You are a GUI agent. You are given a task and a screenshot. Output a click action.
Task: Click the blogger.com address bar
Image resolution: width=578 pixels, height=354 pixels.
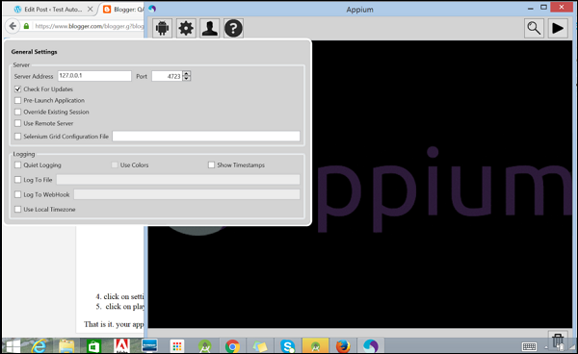pyautogui.click(x=89, y=26)
